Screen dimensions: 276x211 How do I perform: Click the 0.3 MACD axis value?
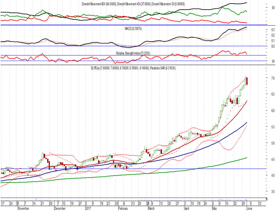(x=273, y=30)
